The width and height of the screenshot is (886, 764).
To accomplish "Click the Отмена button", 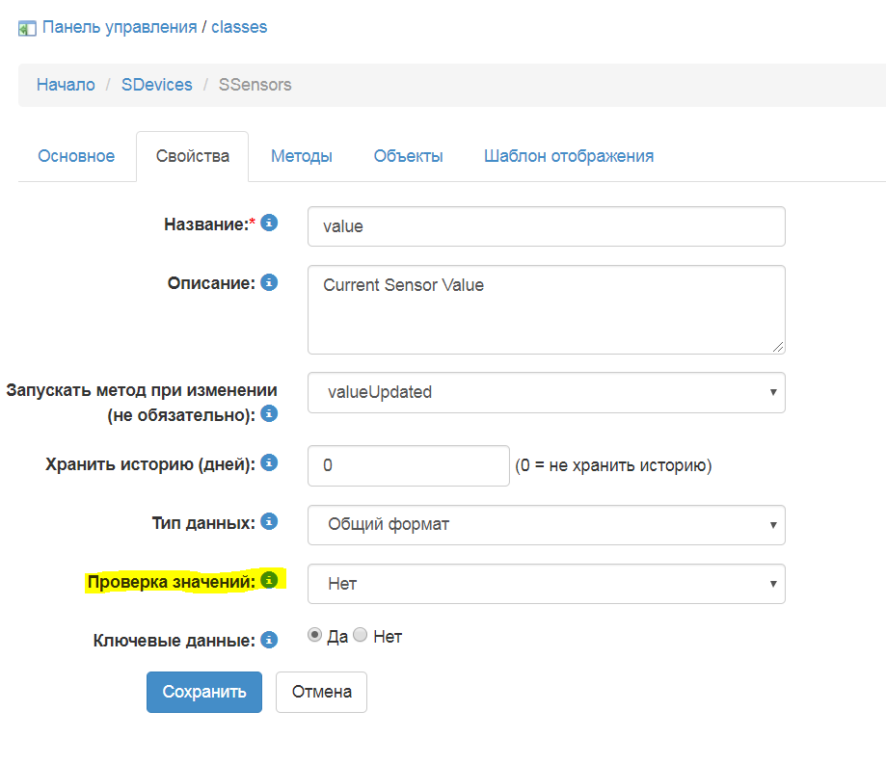I will 321,692.
